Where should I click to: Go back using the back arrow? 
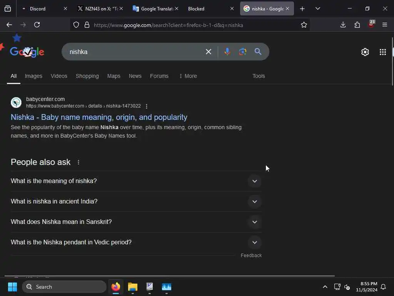point(9,25)
